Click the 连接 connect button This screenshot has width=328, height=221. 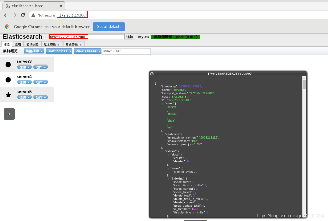[130, 37]
